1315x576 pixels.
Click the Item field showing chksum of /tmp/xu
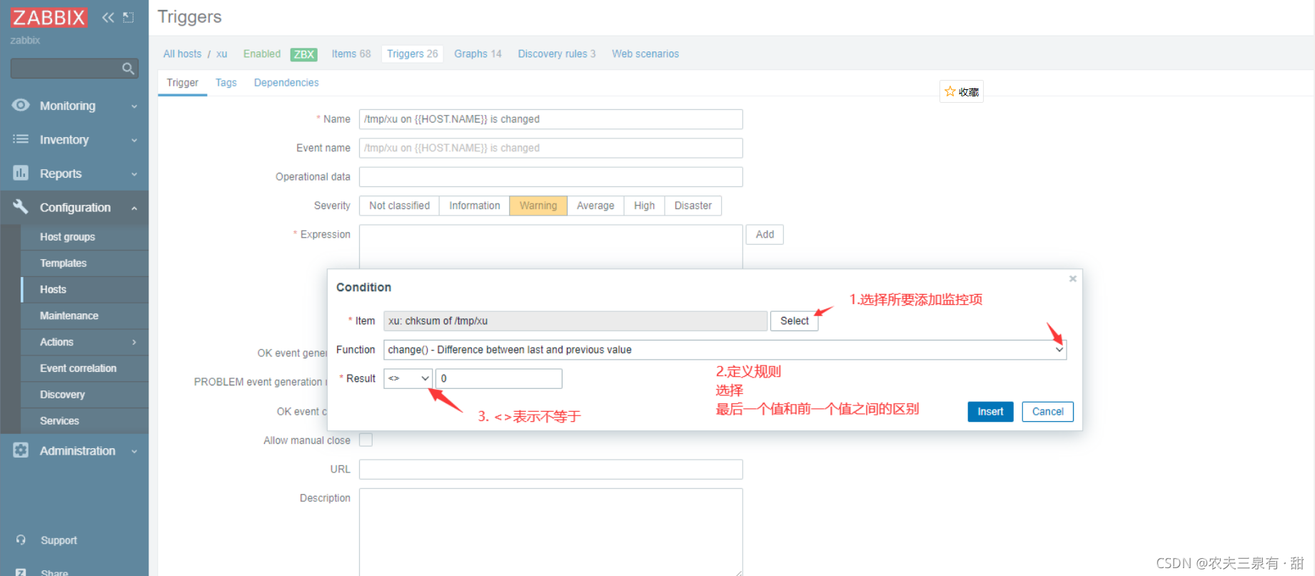(575, 321)
